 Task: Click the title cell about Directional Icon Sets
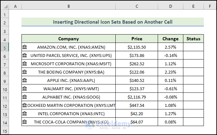(113, 22)
